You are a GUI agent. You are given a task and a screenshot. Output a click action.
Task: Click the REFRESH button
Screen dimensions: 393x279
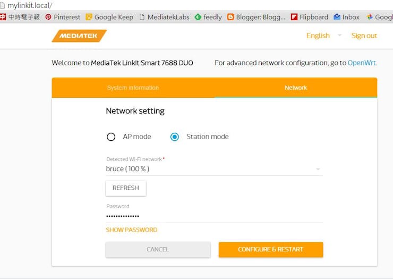tap(126, 188)
